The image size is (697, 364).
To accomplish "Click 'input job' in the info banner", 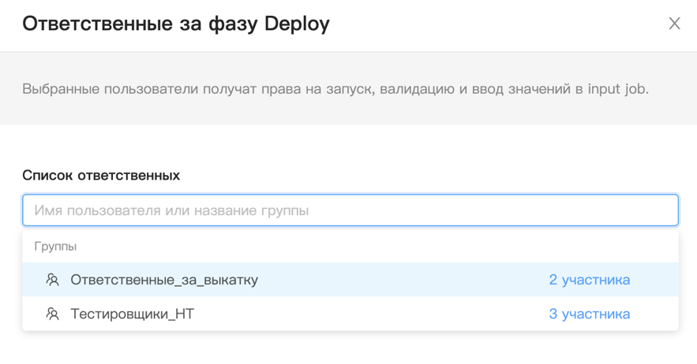I will [x=616, y=88].
